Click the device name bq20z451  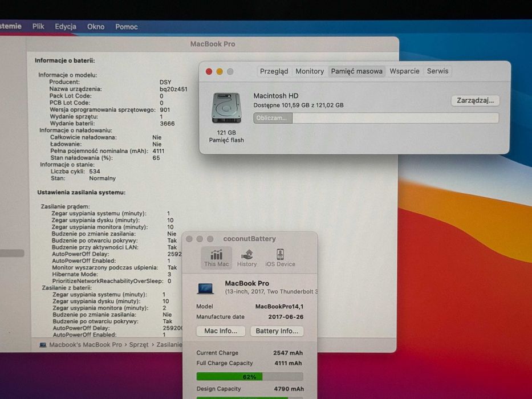[x=173, y=89]
